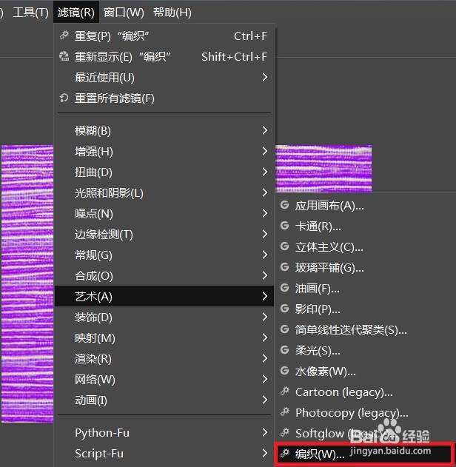456x467 pixels.
Task: Click GEGL icon beside 卡通(R)
Action: pyautogui.click(x=285, y=226)
